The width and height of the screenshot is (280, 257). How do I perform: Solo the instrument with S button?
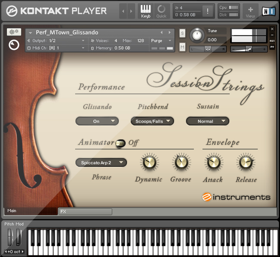182,33
